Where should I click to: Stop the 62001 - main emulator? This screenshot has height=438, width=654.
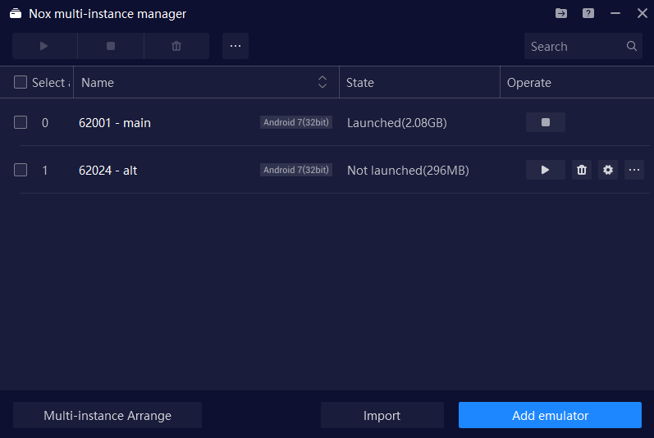(x=546, y=122)
